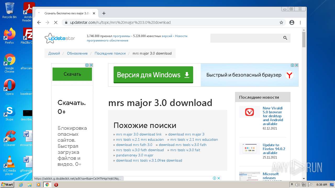
Task: Click the forward navigation arrow
Action: [x=47, y=22]
